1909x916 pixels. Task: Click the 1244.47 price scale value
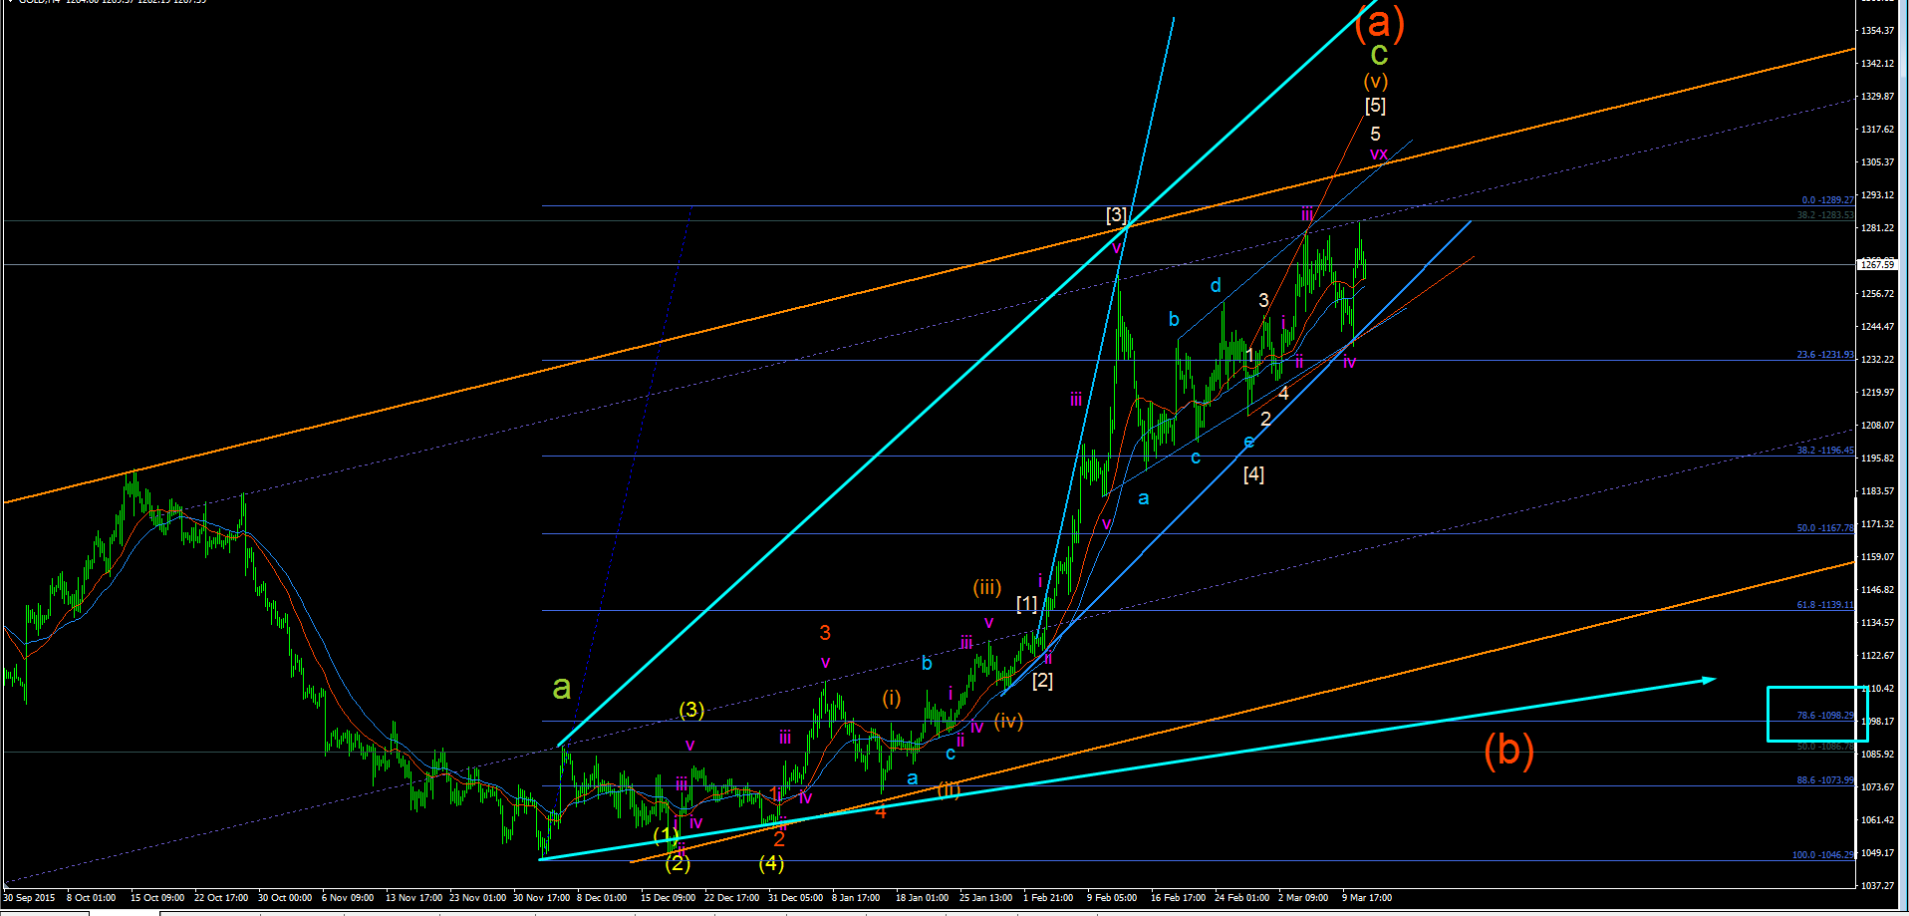coord(1878,327)
